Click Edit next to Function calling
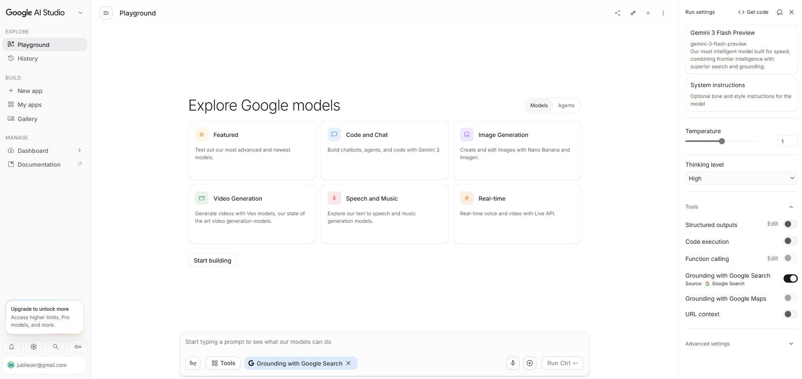802x379 pixels. [773, 258]
